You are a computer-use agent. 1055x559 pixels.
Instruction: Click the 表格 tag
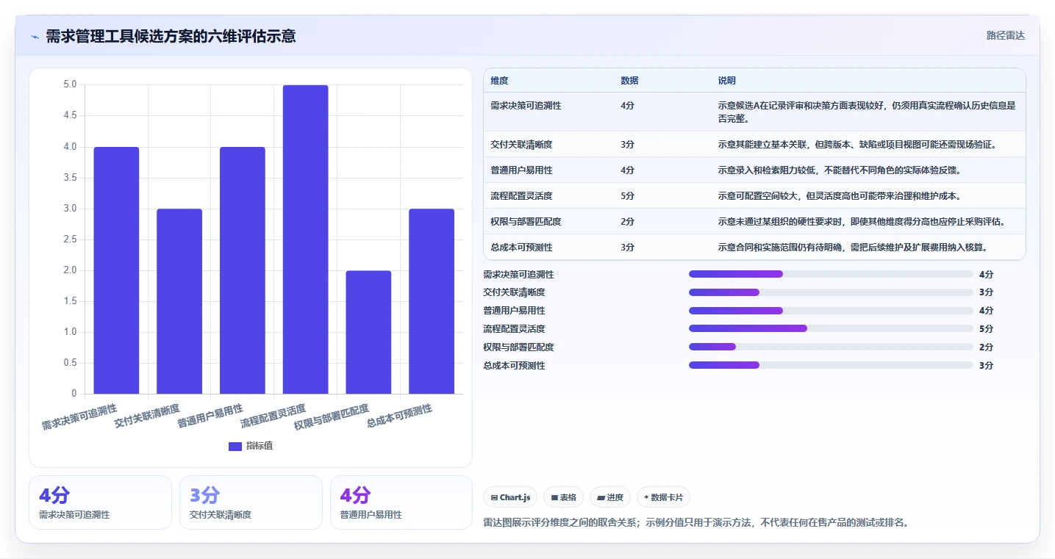(563, 497)
